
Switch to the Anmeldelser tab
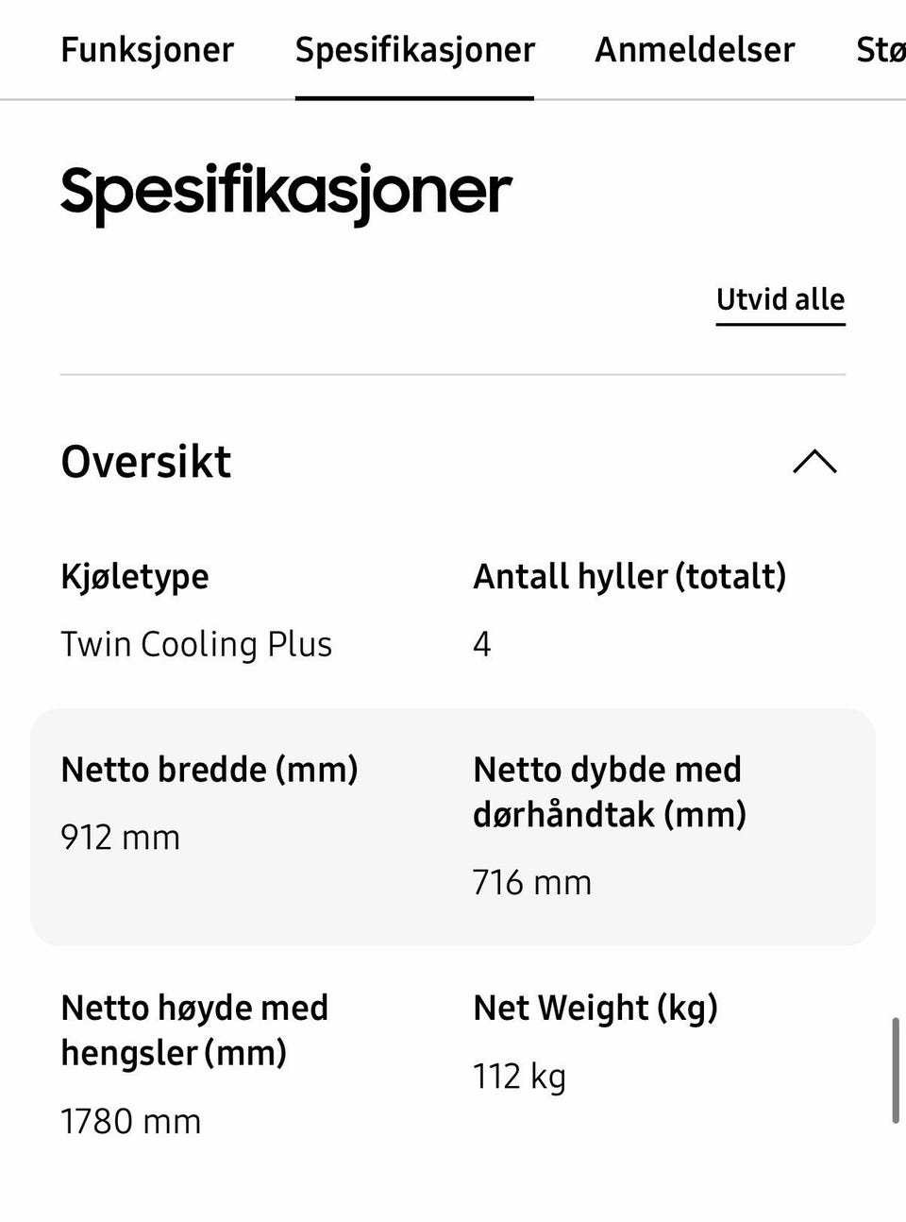[695, 50]
